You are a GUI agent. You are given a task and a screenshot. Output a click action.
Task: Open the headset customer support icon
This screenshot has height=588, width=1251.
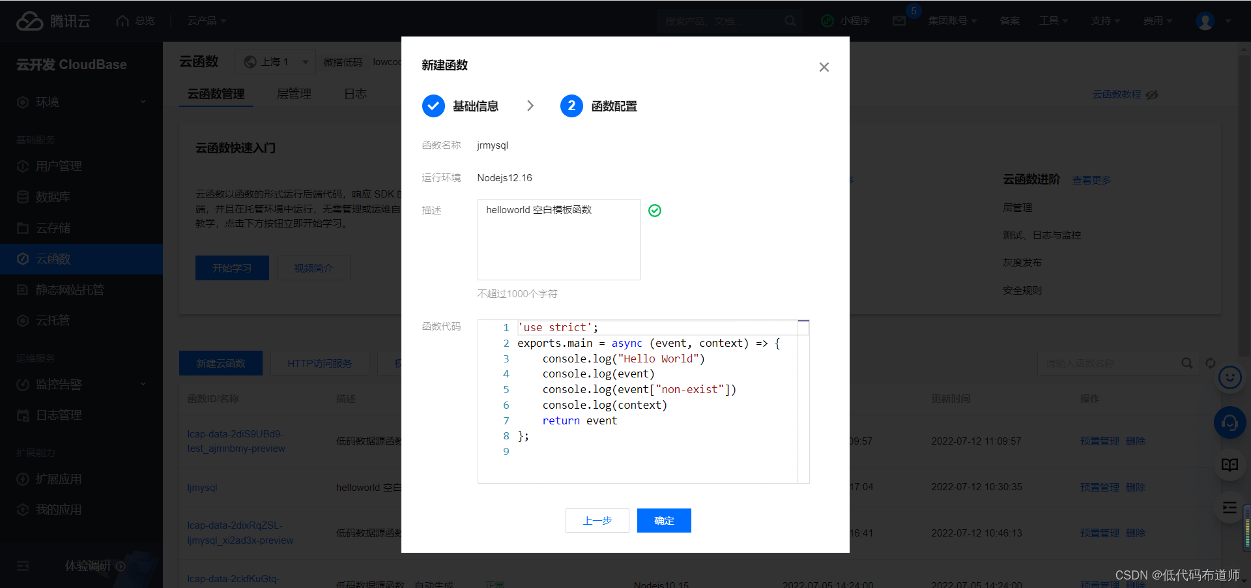point(1230,423)
